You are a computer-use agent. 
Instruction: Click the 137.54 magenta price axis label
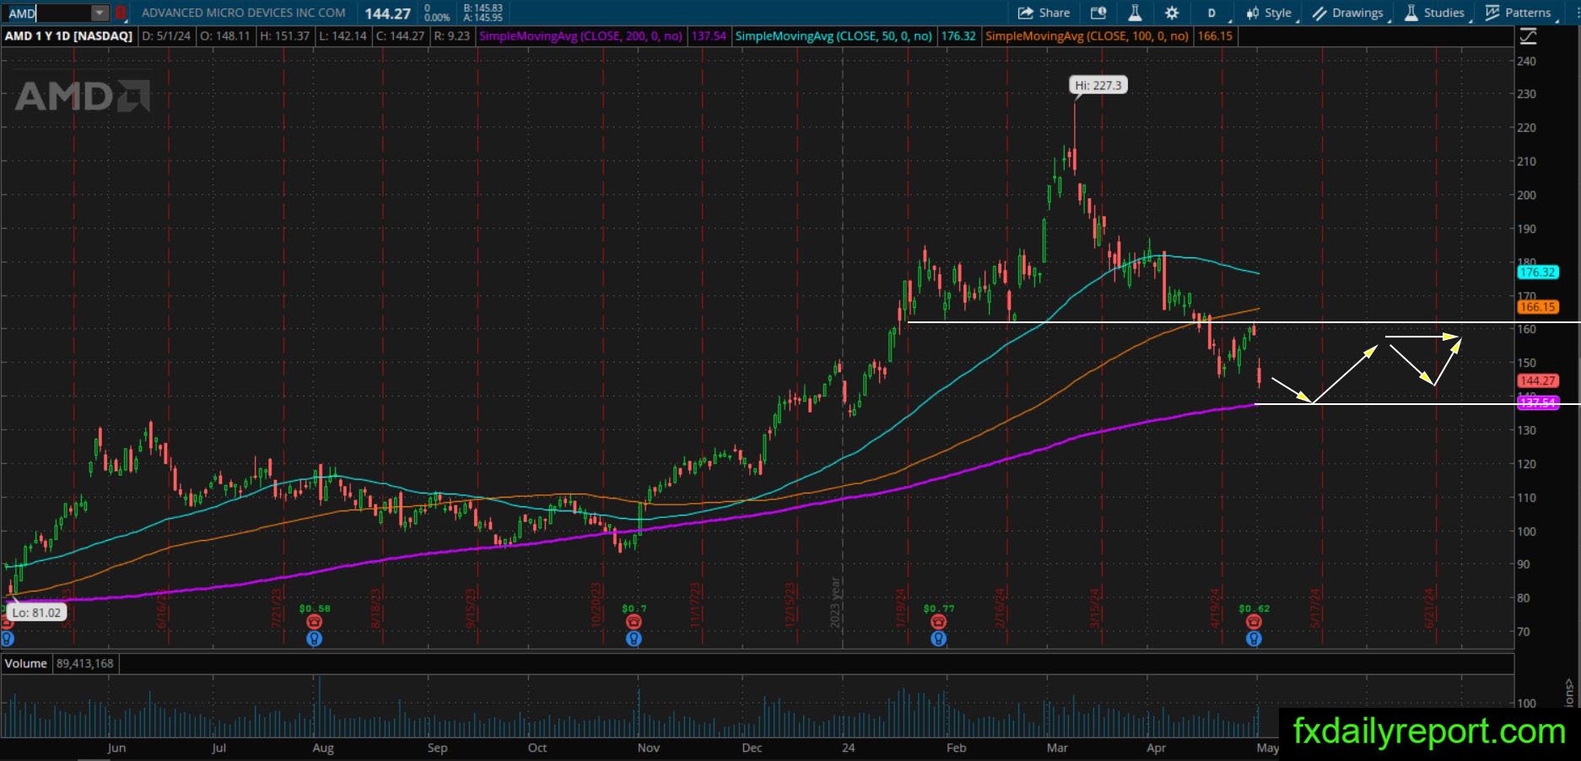[1537, 403]
